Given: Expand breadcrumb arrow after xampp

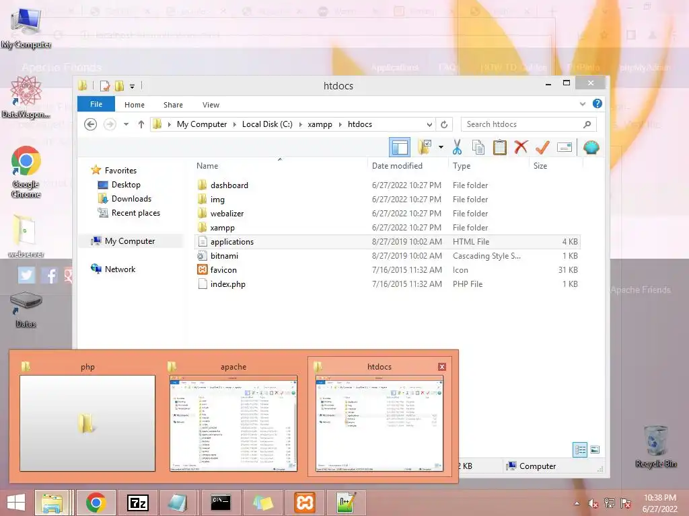Looking at the screenshot, I should [x=340, y=124].
